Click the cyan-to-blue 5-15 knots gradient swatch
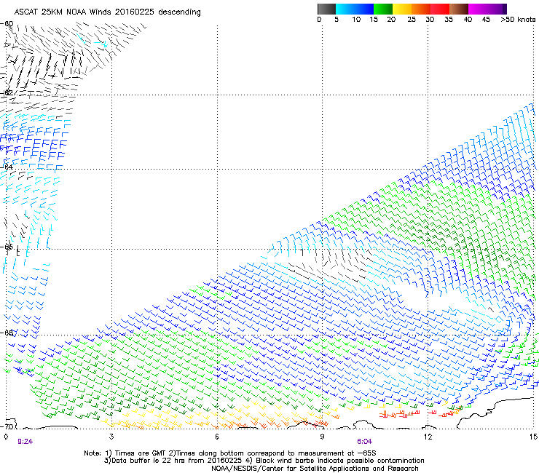The image size is (539, 473). coord(355,9)
